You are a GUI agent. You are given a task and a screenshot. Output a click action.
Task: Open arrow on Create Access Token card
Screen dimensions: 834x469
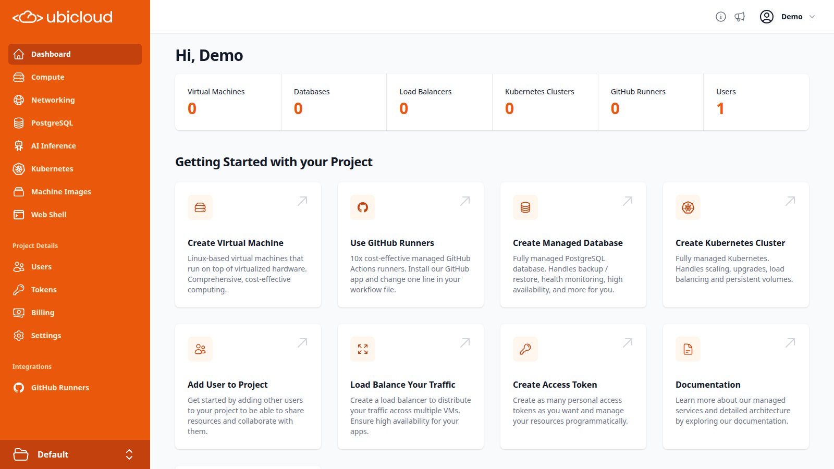coord(628,343)
